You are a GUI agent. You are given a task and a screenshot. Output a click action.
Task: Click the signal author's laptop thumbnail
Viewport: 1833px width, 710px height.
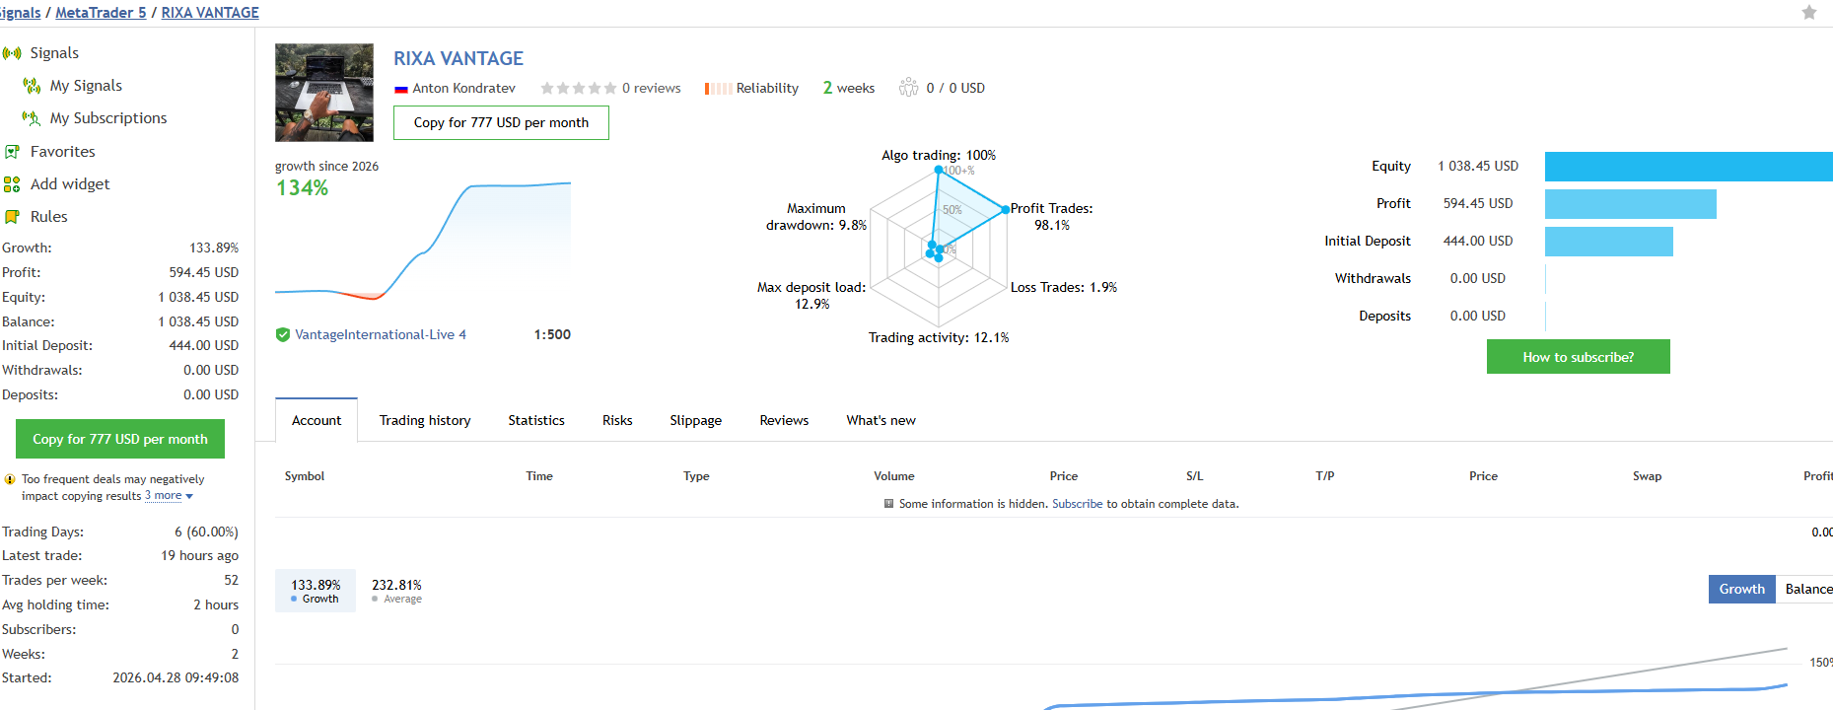click(x=324, y=93)
